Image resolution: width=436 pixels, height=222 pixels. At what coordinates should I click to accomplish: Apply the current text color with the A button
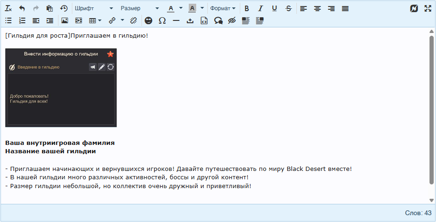[x=171, y=8]
